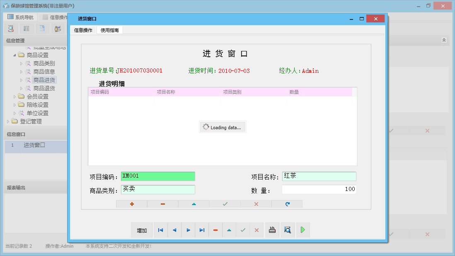
Task: Jump to the last record
Action: (202, 230)
